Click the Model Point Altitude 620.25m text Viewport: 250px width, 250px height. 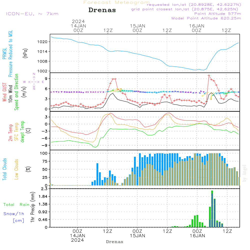coord(206,18)
